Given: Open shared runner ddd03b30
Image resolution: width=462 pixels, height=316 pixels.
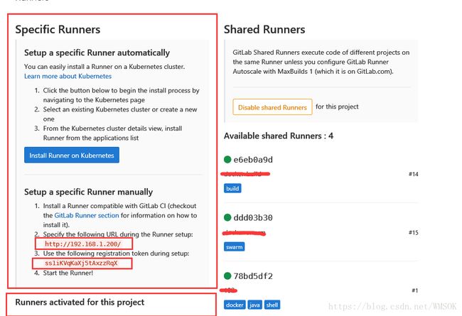Looking at the screenshot, I should point(253,217).
